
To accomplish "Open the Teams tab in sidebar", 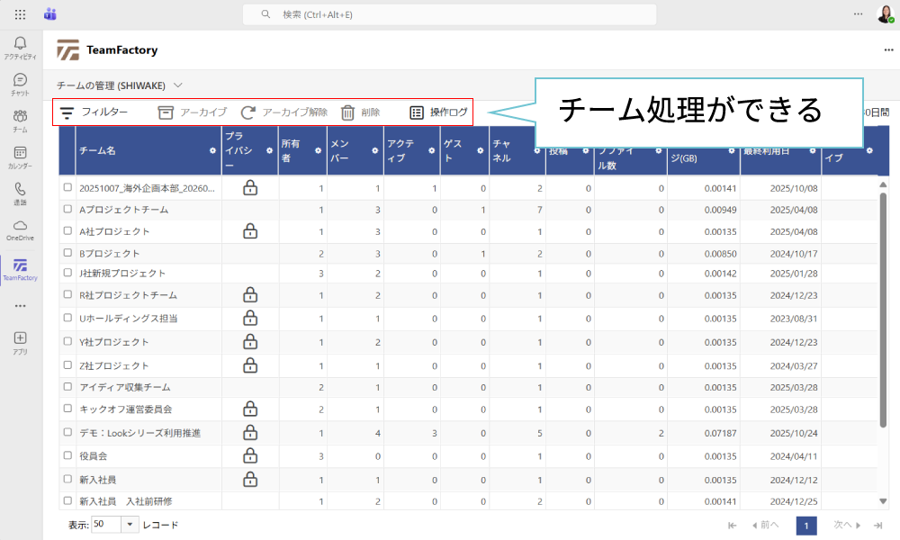I will [x=20, y=117].
